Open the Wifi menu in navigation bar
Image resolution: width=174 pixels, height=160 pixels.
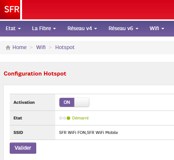click(x=157, y=29)
